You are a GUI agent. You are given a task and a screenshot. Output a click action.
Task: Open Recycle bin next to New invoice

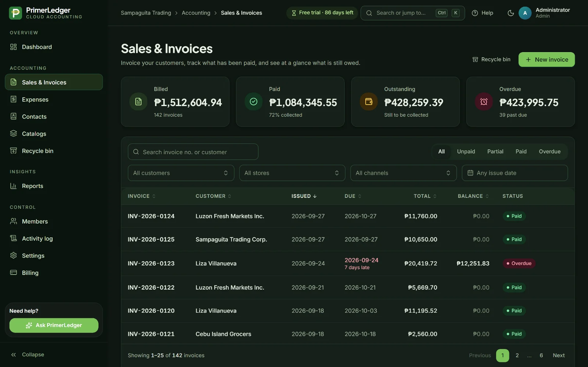pyautogui.click(x=491, y=59)
